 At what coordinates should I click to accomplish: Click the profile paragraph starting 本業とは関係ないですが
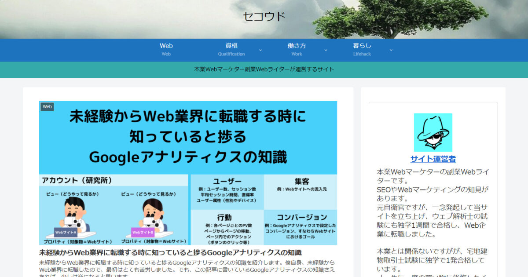433,260
